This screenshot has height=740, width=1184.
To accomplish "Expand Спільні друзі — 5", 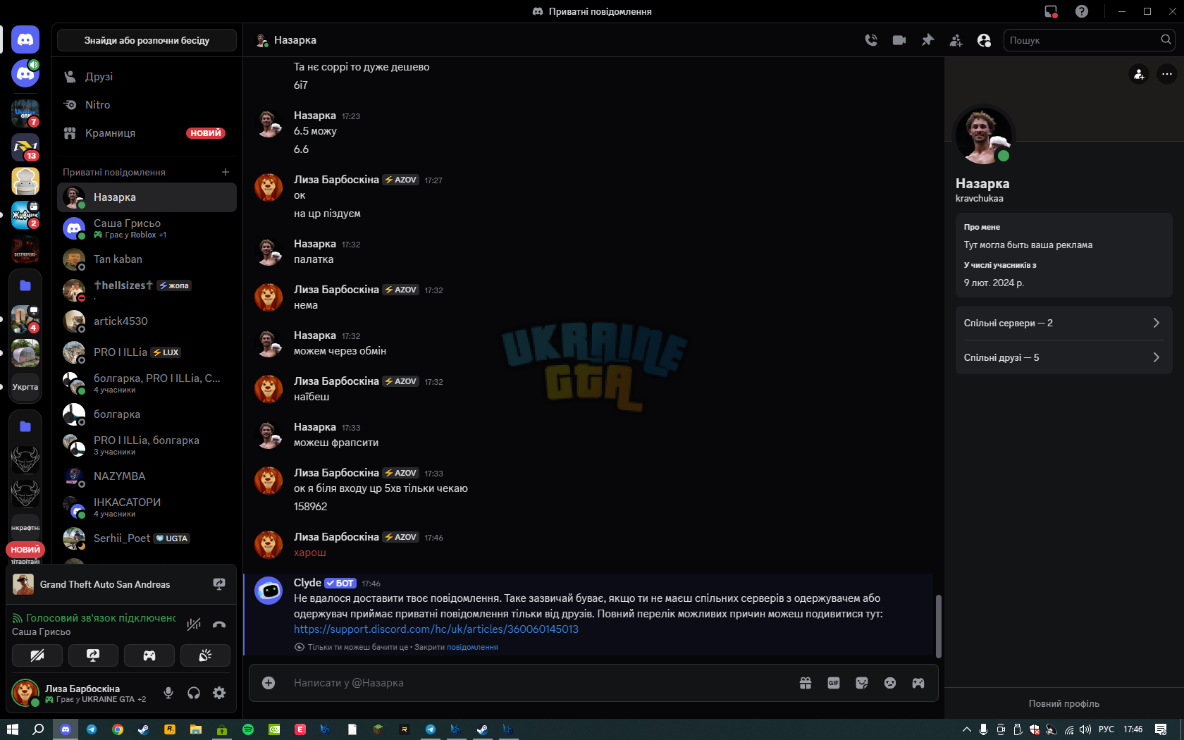I will click(x=1063, y=357).
